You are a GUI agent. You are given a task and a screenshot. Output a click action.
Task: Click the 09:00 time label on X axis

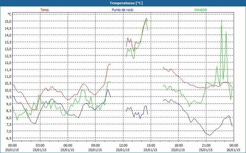96,146
